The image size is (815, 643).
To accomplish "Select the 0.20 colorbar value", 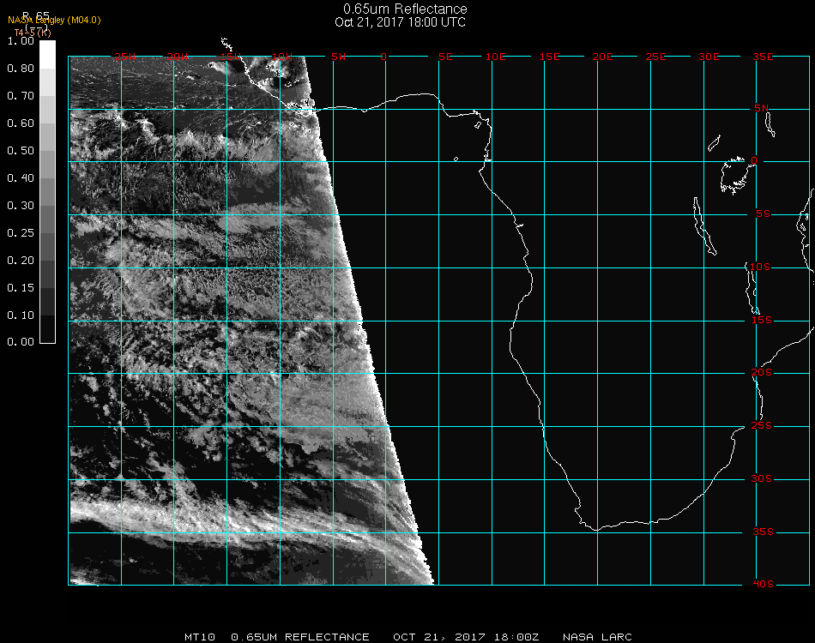I will point(21,261).
